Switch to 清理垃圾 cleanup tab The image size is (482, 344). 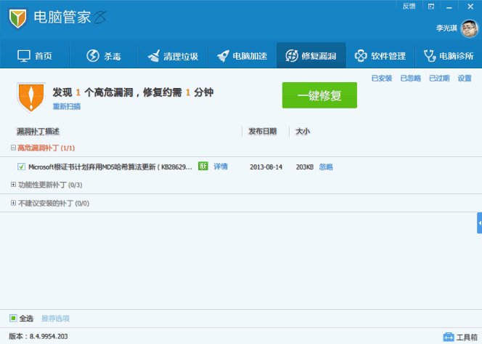(173, 56)
